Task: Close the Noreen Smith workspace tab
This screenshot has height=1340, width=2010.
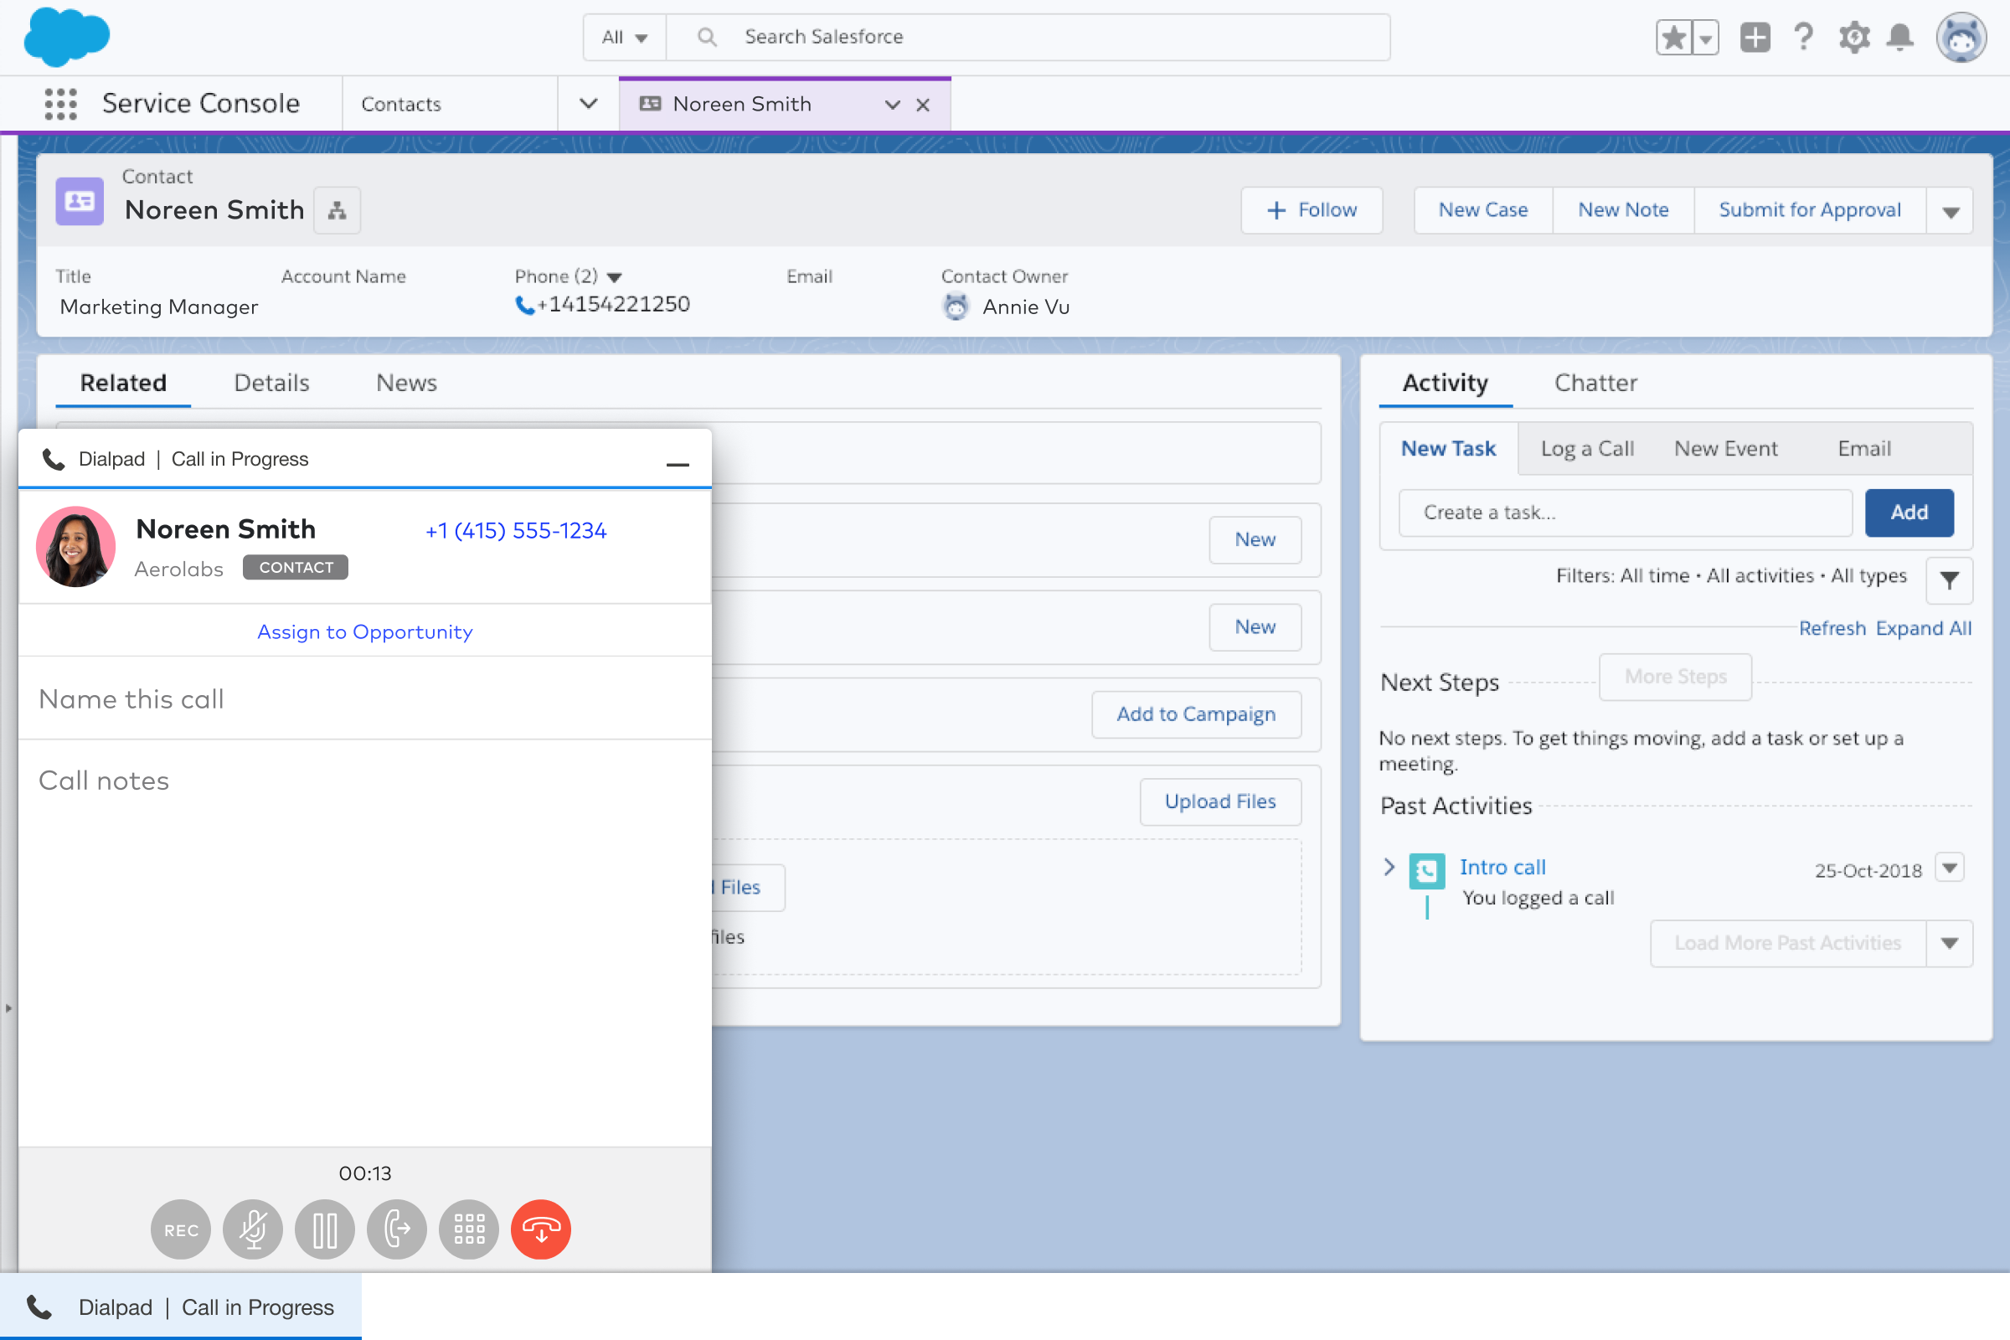Action: [x=923, y=106]
